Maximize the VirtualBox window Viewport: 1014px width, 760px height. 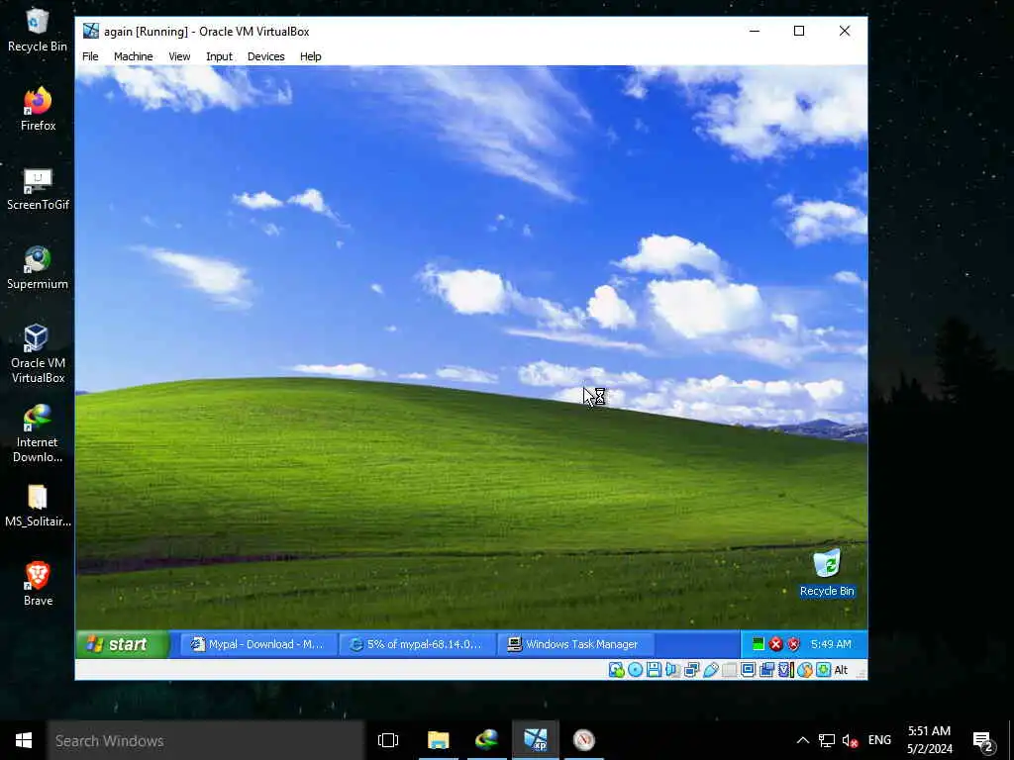[x=799, y=31]
